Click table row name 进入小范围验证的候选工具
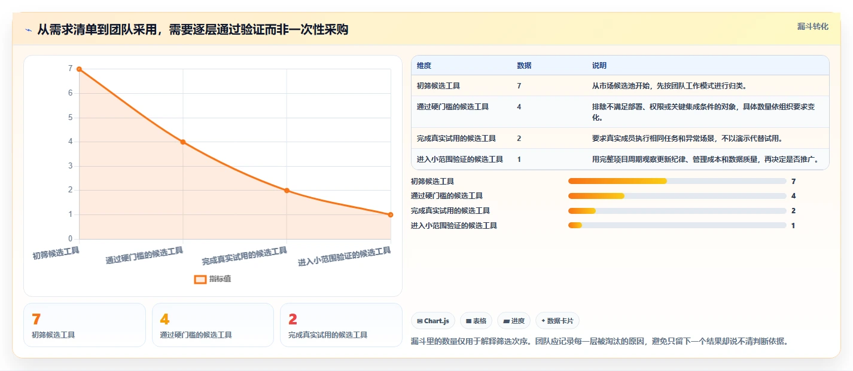 [460, 160]
